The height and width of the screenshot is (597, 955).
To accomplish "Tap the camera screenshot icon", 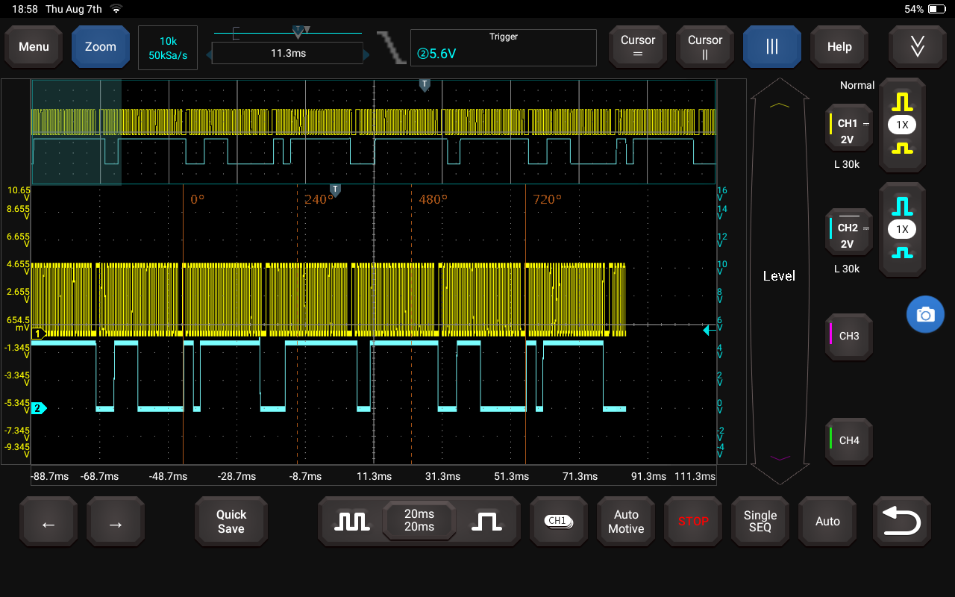I will pyautogui.click(x=925, y=315).
